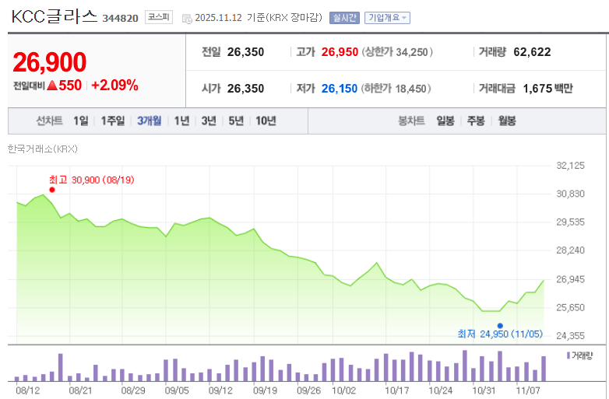Click the 선차트 label

[x=49, y=121]
